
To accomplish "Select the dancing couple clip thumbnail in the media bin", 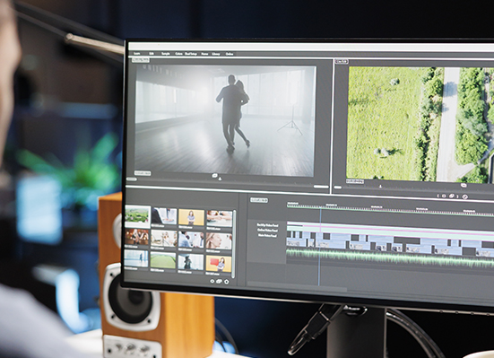I will (x=191, y=262).
